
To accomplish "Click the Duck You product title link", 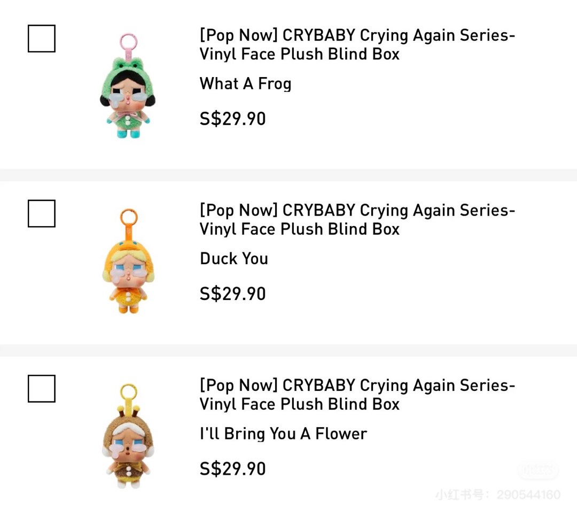I will click(x=357, y=219).
